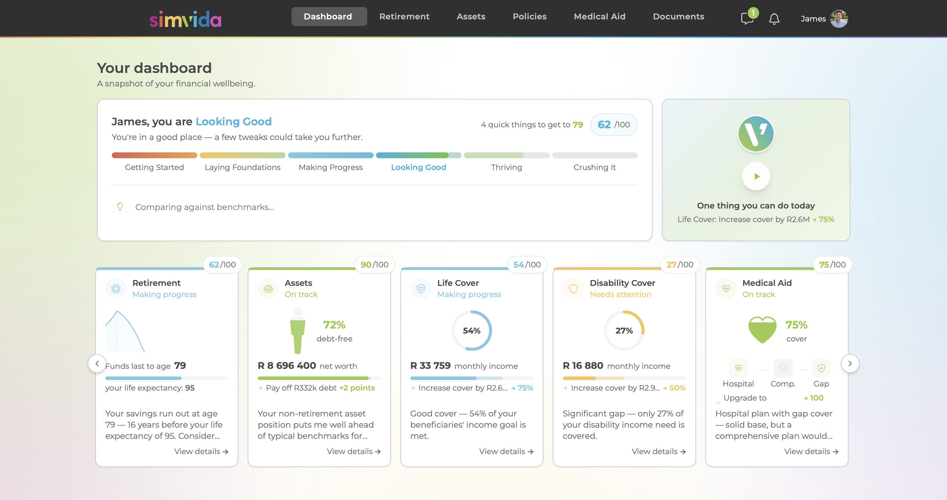
Task: Open the Dashboard tab
Action: (329, 16)
